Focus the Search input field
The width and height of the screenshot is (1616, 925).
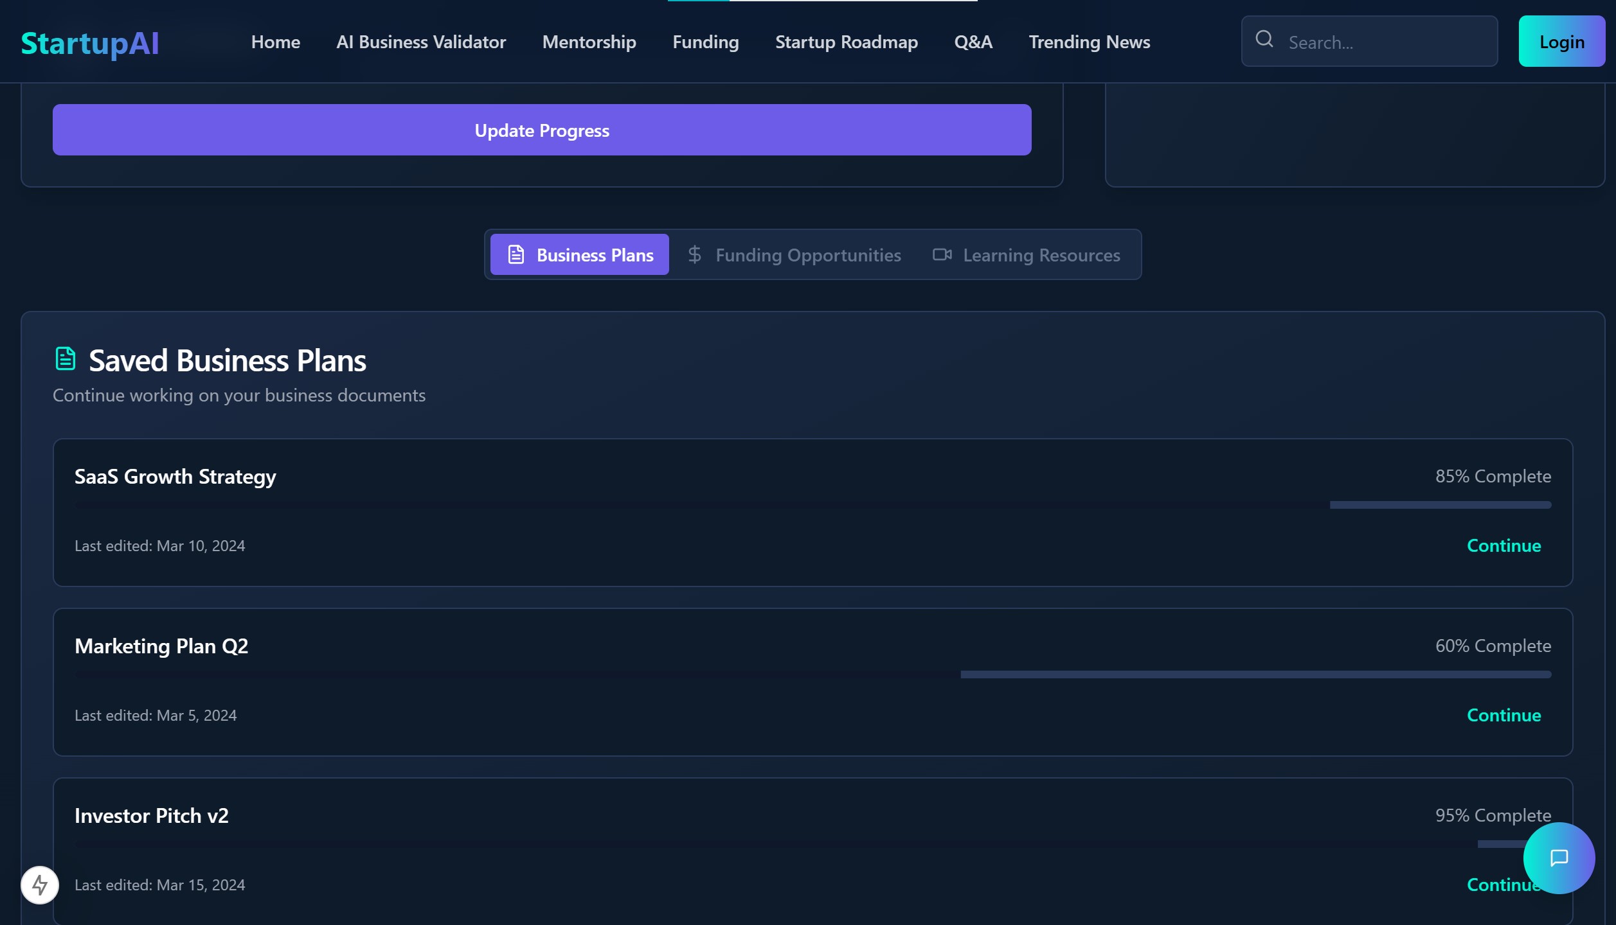click(1388, 42)
